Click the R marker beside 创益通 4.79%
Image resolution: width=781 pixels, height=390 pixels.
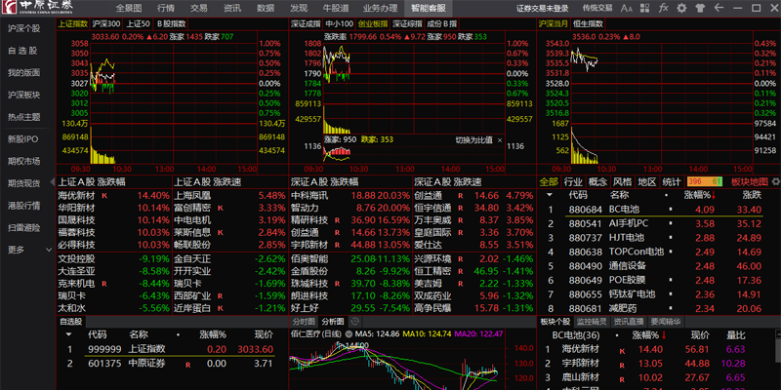(461, 196)
